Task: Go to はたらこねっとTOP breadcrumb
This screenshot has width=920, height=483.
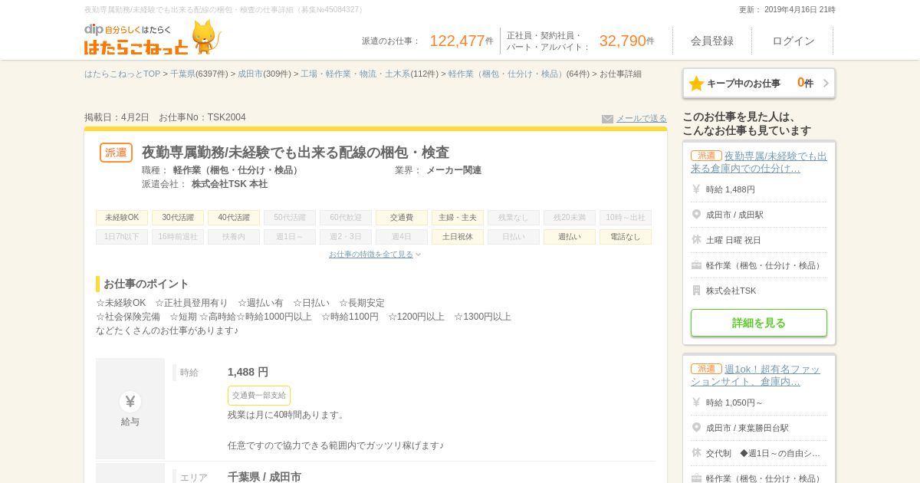Action: coord(122,74)
